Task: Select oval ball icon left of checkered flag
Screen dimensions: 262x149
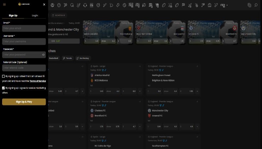Action: tap(177, 5)
